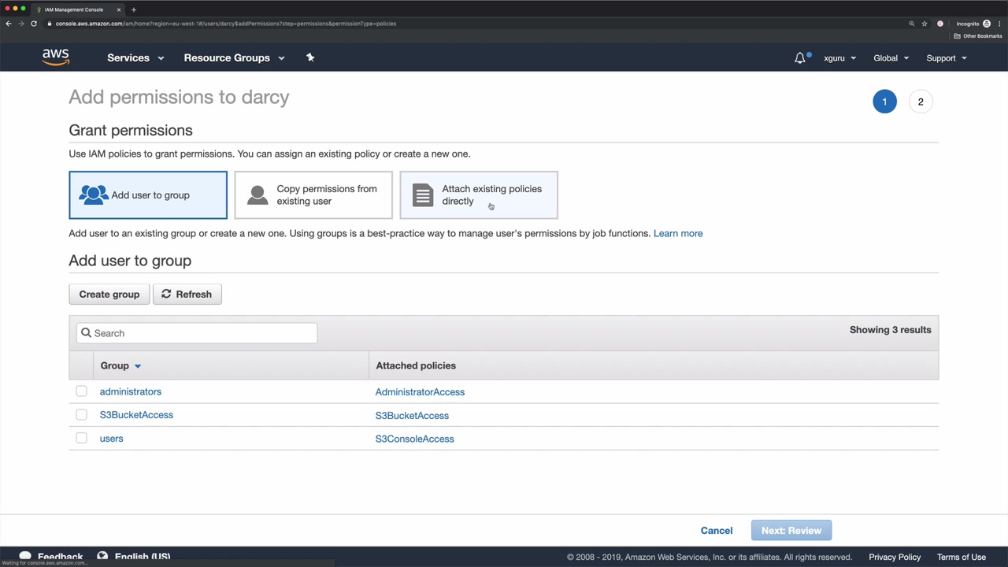The image size is (1008, 567).
Task: Open the users group link
Action: click(x=111, y=439)
